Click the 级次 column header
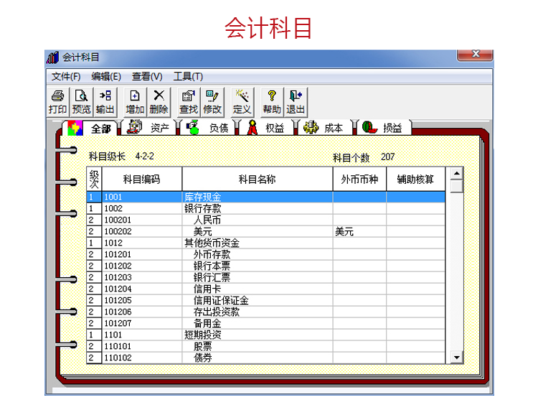Screen dimensions: 538x415 [94, 179]
